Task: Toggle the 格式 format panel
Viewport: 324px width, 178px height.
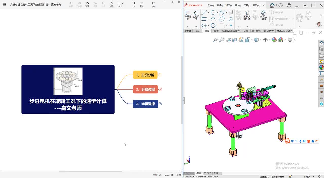Action: tap(154, 4)
